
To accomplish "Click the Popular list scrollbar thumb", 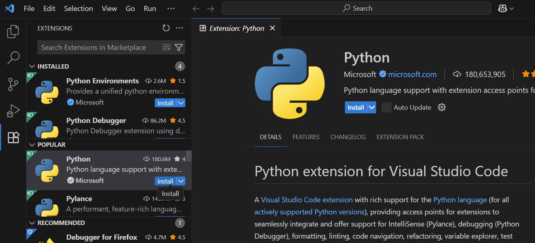I will [189, 156].
